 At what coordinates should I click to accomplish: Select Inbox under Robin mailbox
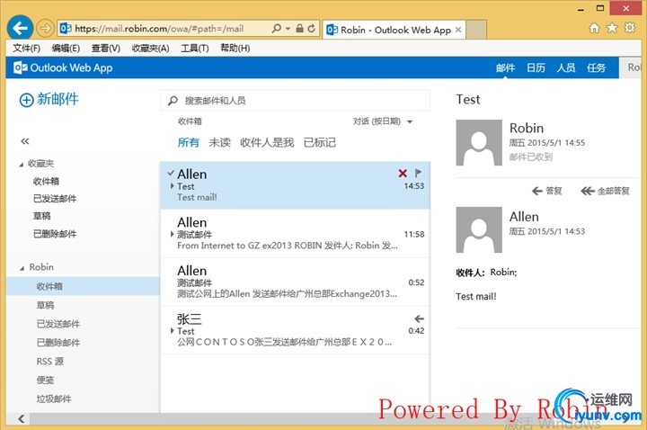(83, 286)
